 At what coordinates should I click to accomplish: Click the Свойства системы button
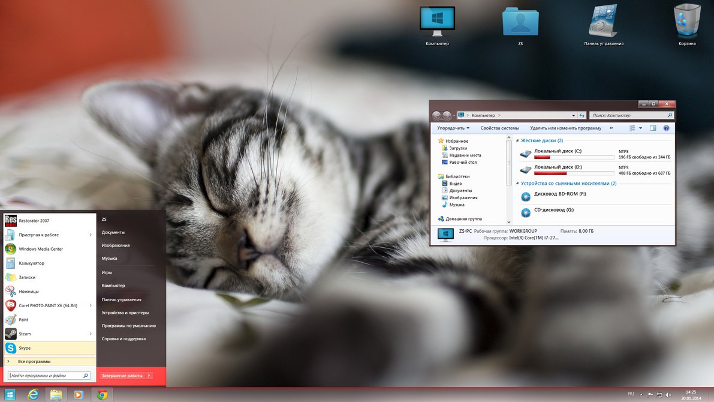[499, 128]
